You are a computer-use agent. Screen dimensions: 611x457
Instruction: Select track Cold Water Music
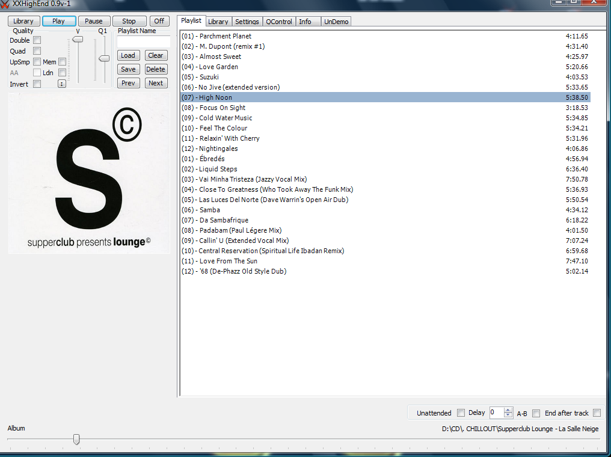385,118
